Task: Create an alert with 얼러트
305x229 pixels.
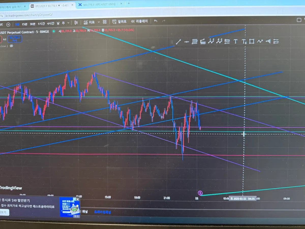Action: point(119,22)
